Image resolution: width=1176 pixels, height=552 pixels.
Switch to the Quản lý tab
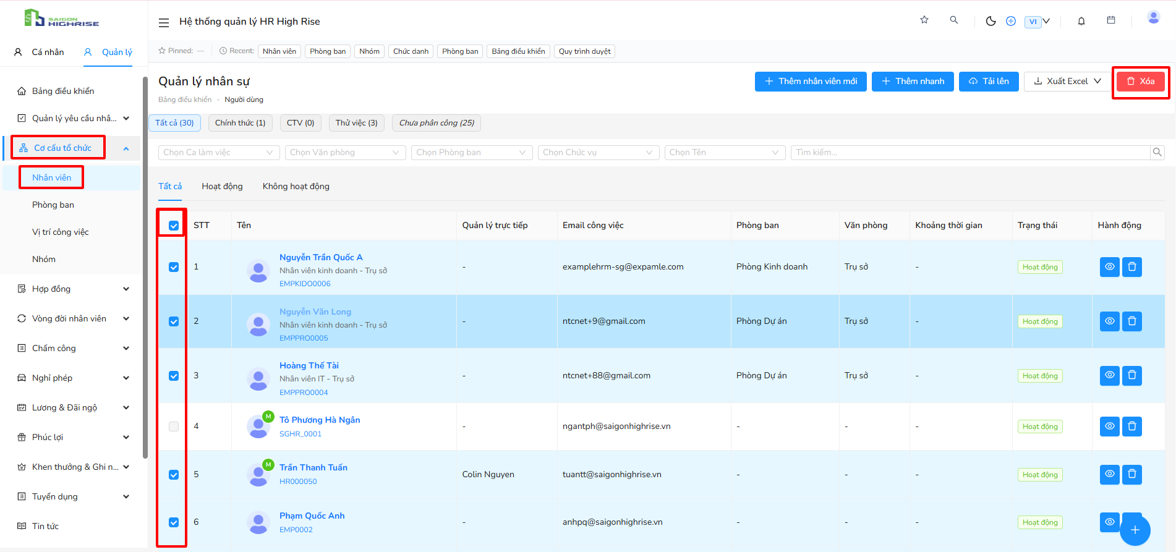tap(108, 53)
